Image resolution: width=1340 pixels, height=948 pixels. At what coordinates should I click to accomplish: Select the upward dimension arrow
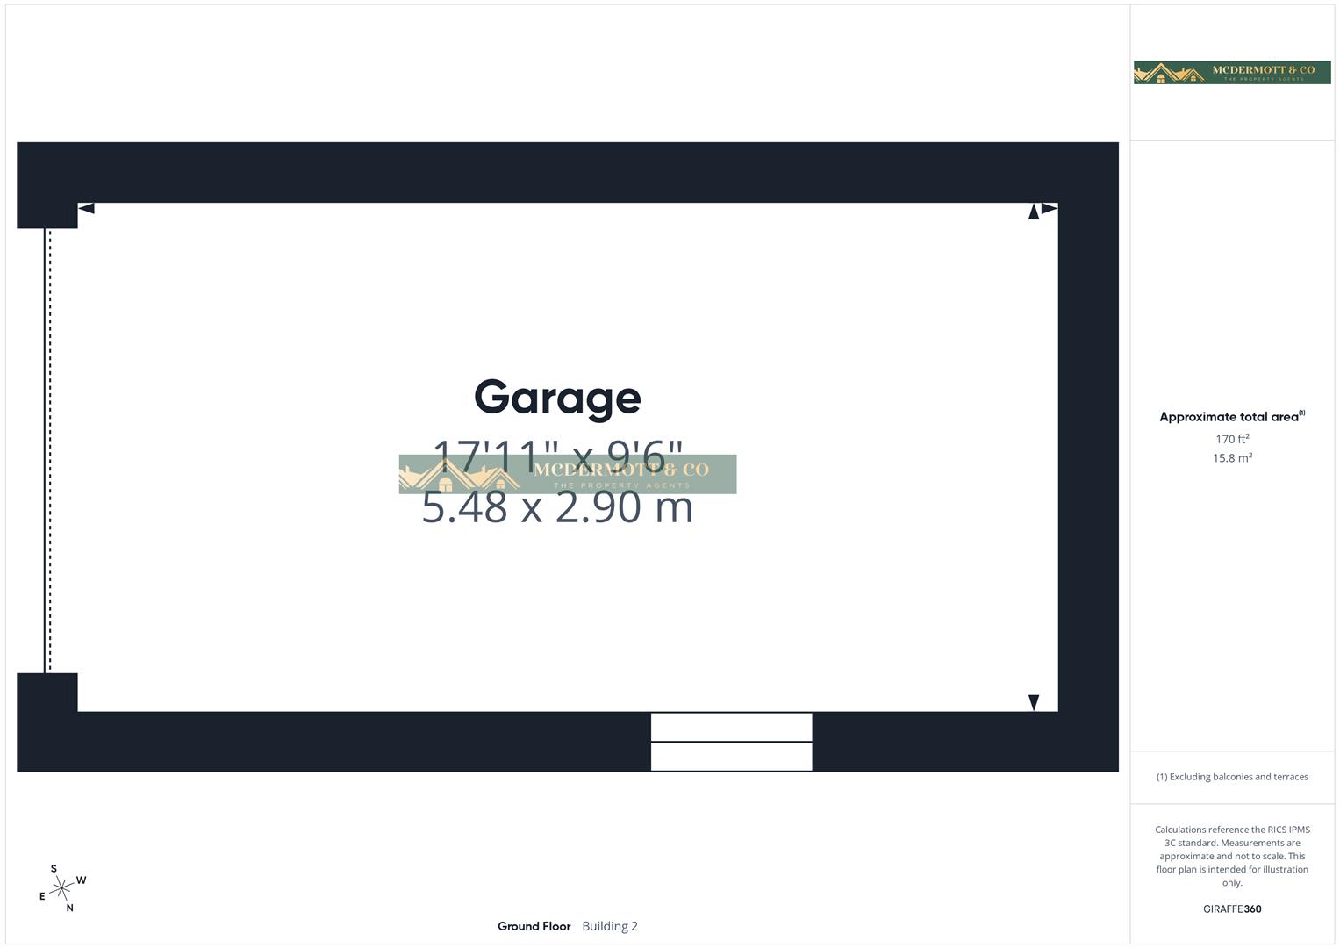click(x=1034, y=212)
